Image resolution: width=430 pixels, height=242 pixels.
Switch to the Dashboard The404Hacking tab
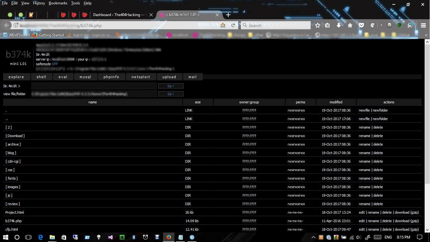click(119, 15)
